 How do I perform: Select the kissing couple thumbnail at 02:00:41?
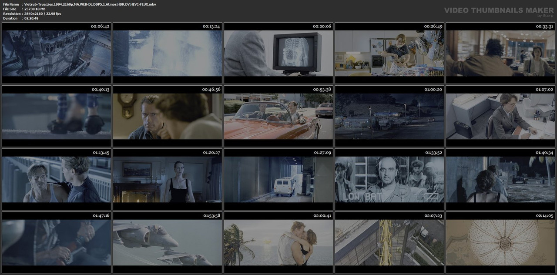coord(278,242)
